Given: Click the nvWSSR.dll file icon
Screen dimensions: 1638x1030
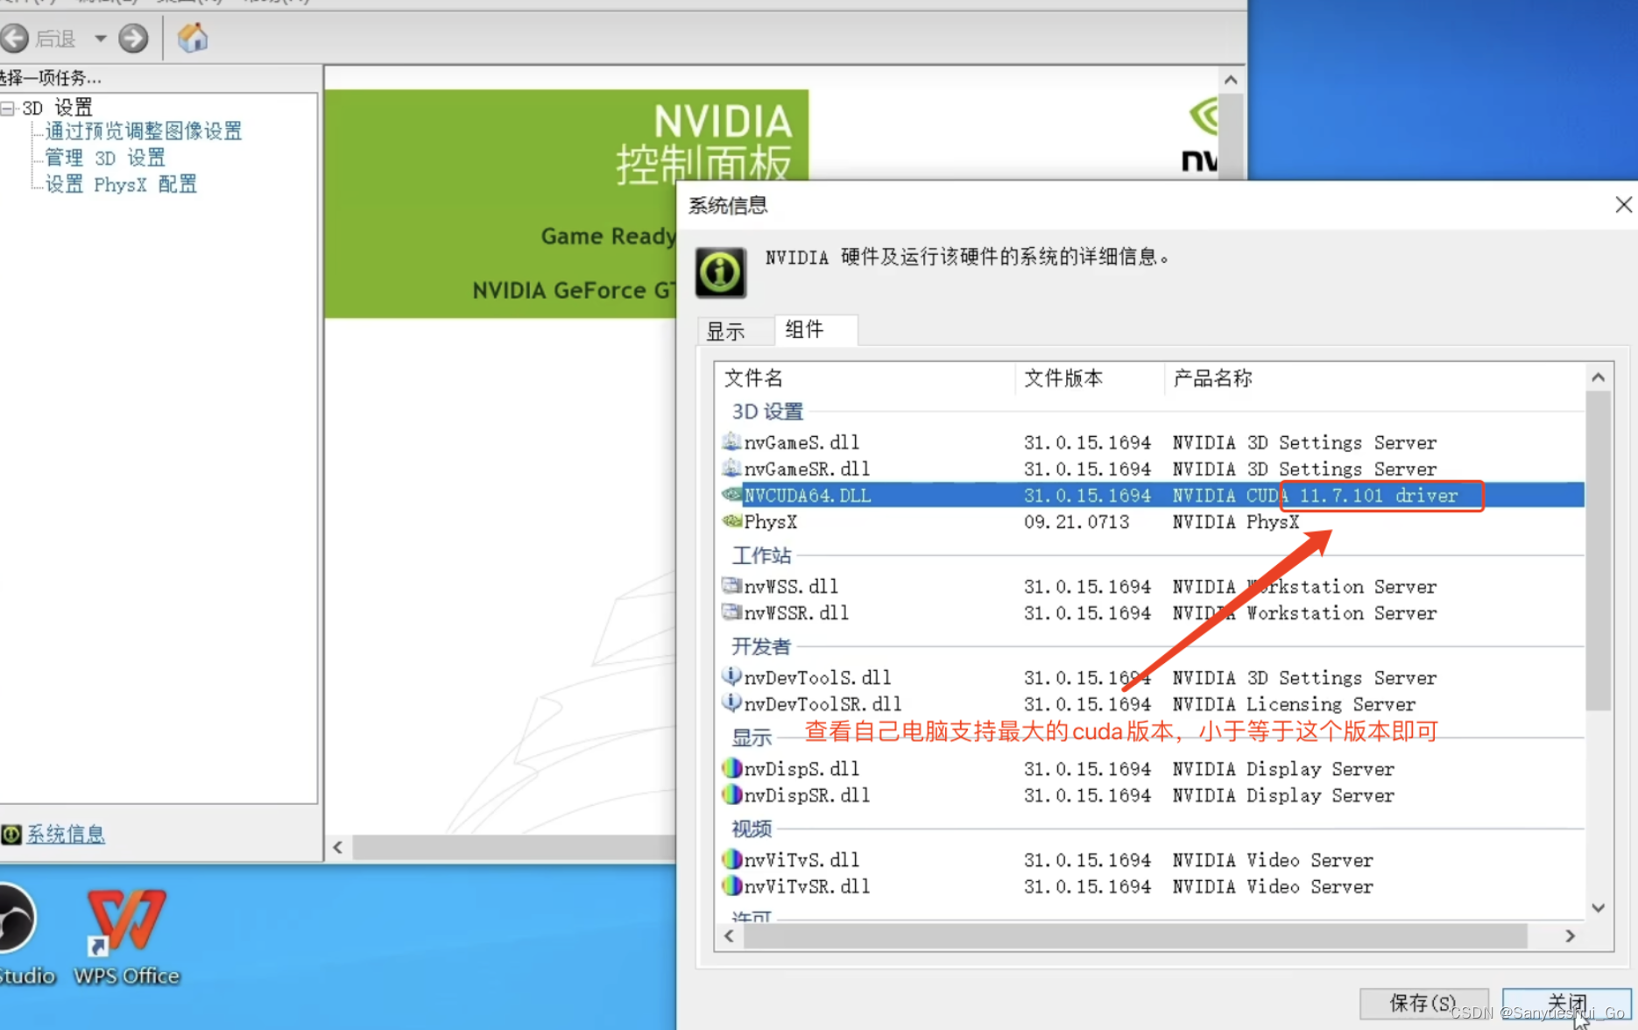Looking at the screenshot, I should pos(731,611).
